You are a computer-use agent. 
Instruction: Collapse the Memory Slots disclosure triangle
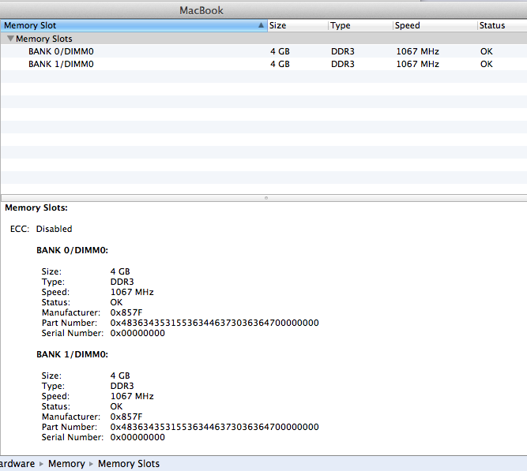(10, 39)
